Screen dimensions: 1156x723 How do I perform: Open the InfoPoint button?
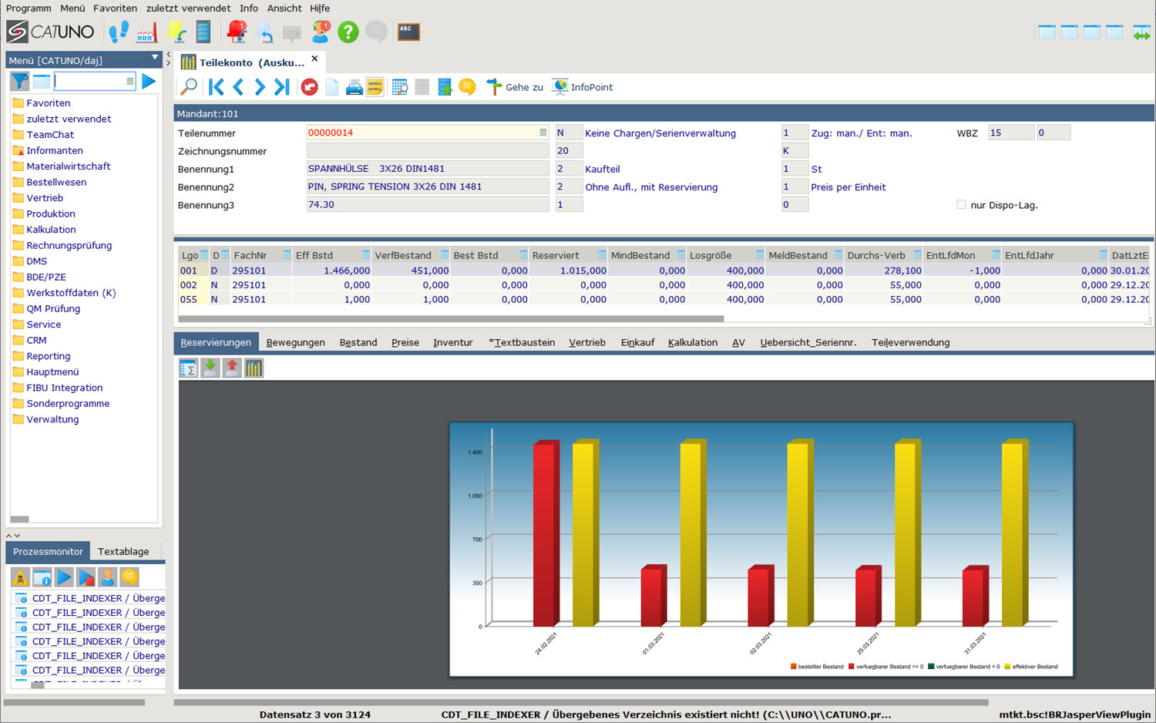583,87
